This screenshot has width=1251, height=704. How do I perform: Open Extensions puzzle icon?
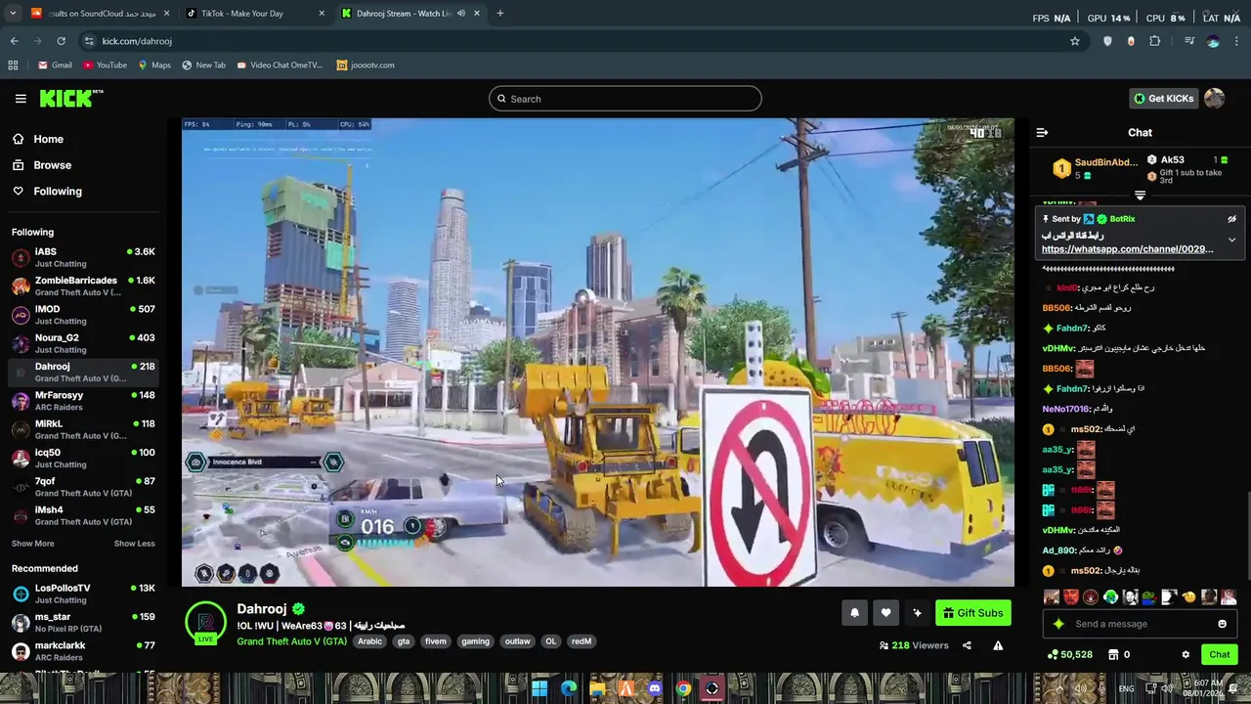click(x=1155, y=41)
